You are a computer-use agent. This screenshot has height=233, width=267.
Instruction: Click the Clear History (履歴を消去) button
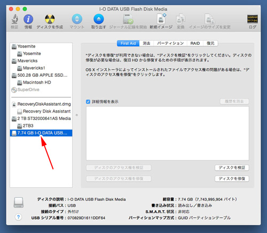(x=234, y=101)
